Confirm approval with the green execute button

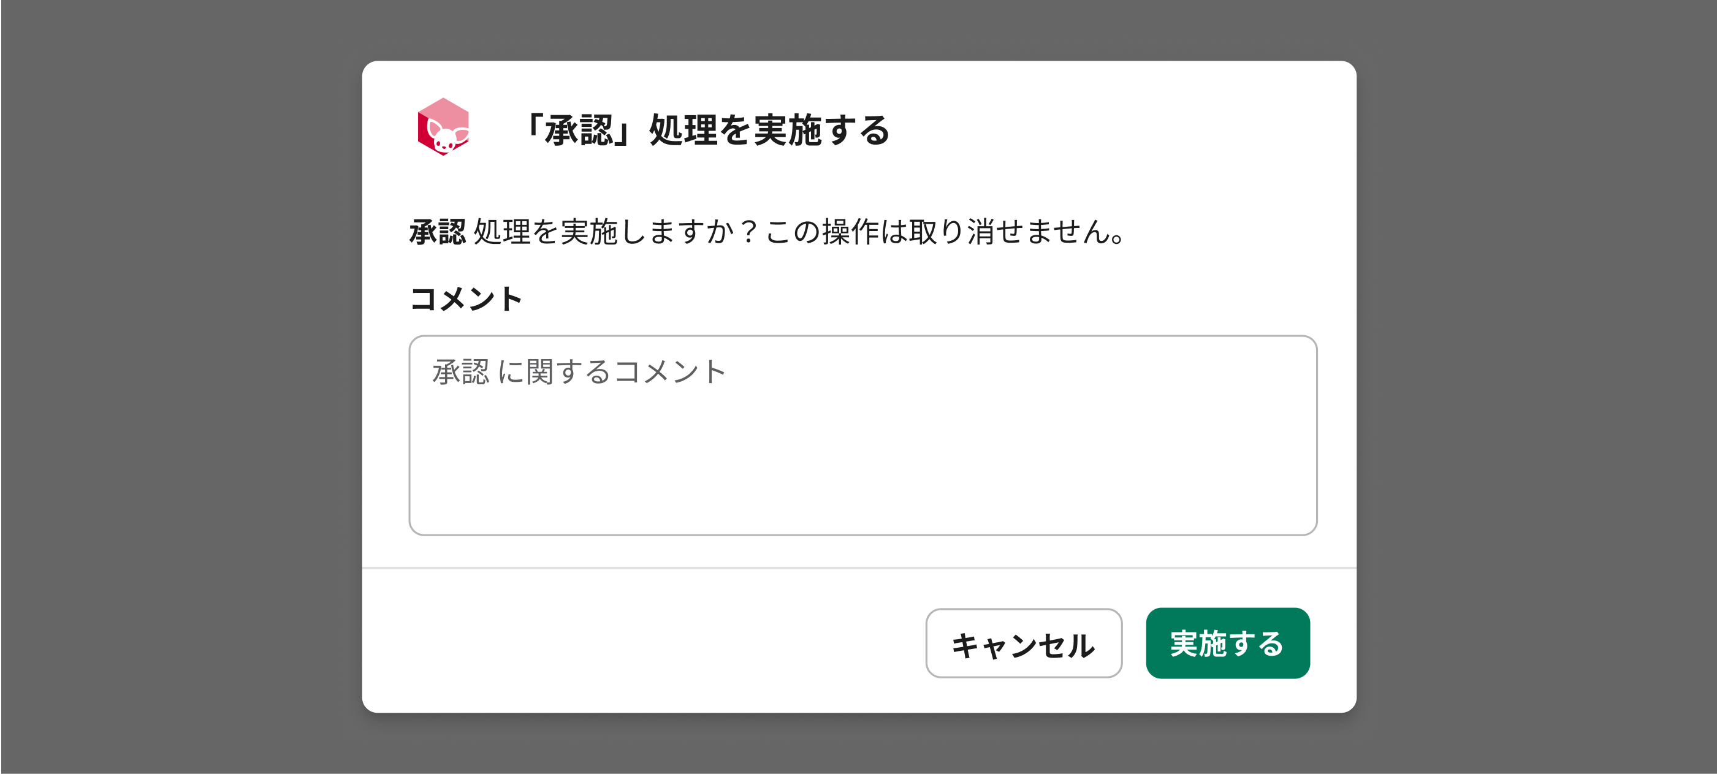1228,643
